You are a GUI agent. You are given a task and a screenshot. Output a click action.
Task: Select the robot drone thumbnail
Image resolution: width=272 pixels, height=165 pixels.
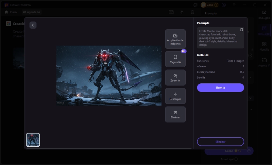tap(33, 140)
